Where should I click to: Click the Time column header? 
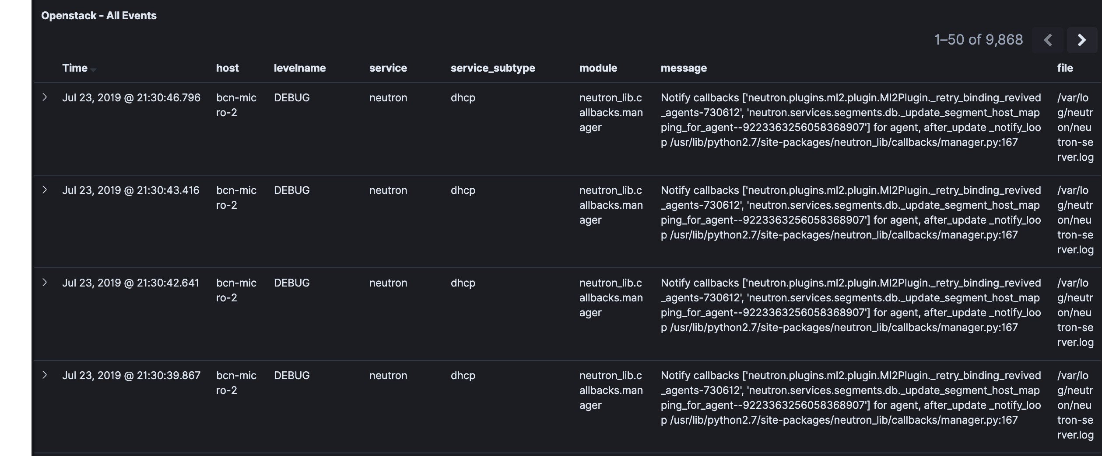(x=75, y=68)
